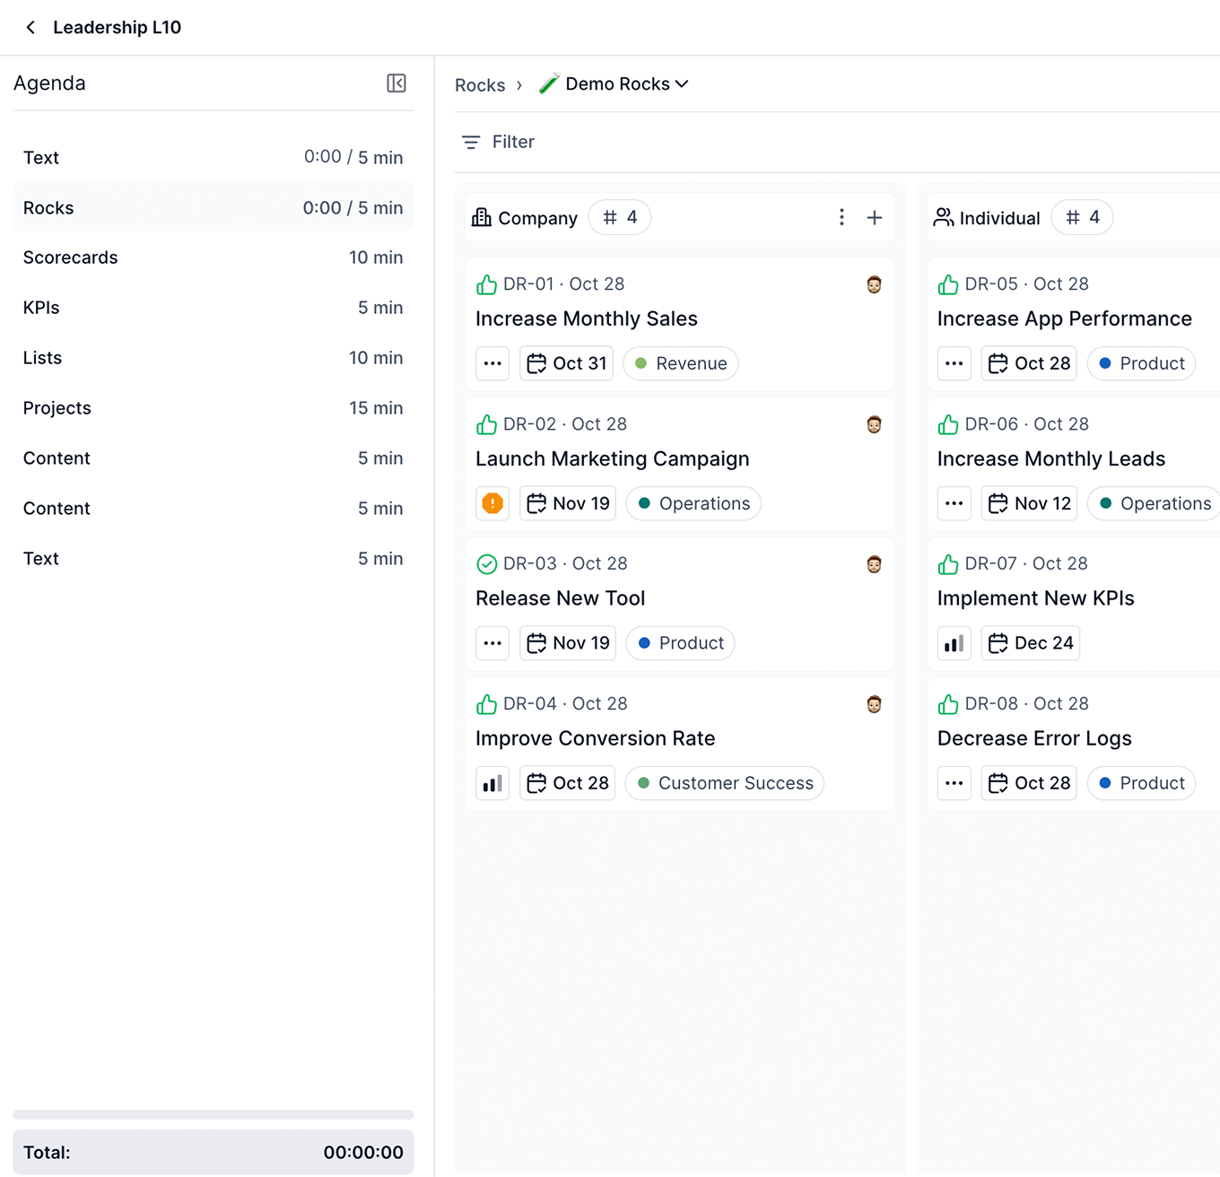Open the ellipsis menu on Increase Monthly Sales

[492, 363]
